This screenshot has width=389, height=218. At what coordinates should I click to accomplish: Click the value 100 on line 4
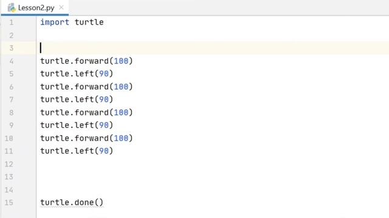[121, 61]
